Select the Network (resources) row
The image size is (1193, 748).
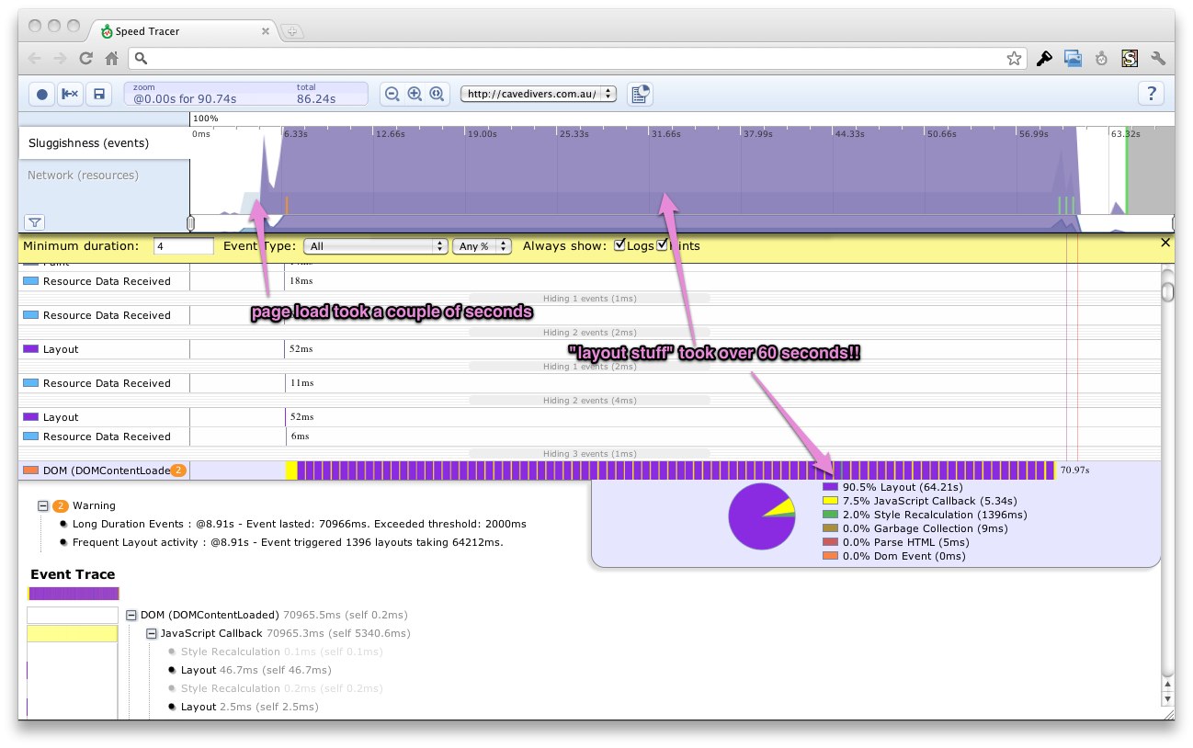[83, 176]
